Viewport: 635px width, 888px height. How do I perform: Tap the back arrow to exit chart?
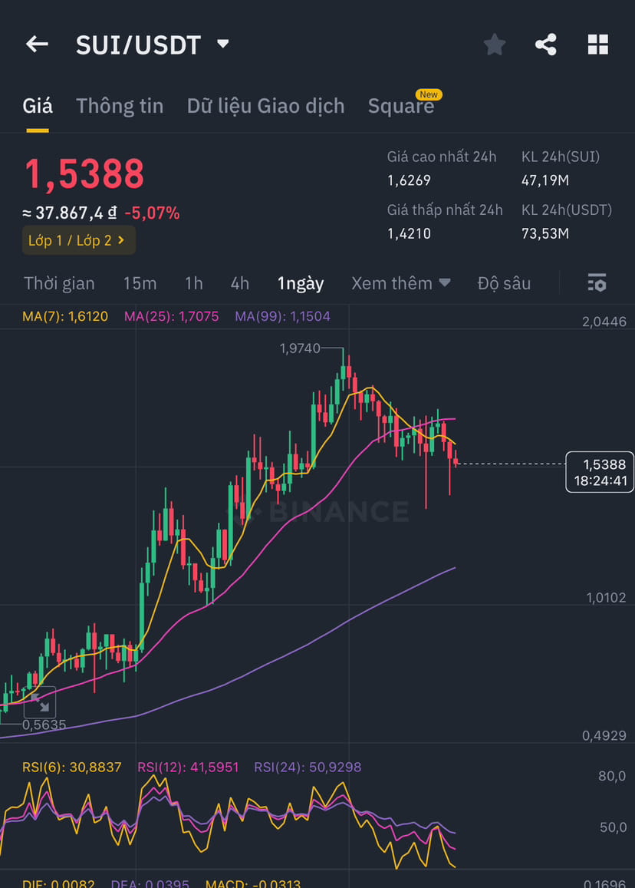tap(36, 44)
